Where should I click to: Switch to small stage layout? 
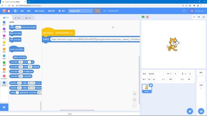click(194, 17)
